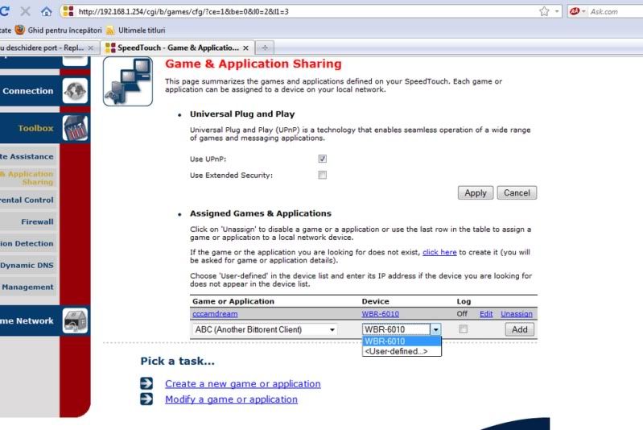Viewport: 643px width, 430px height.
Task: Tick the Log checkbox in assignment row
Action: [463, 329]
